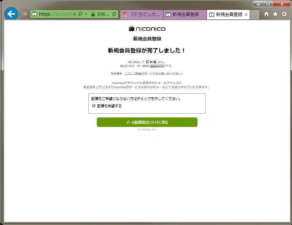Open a new tab with the blank tab button
292x225 pixels.
255,15
